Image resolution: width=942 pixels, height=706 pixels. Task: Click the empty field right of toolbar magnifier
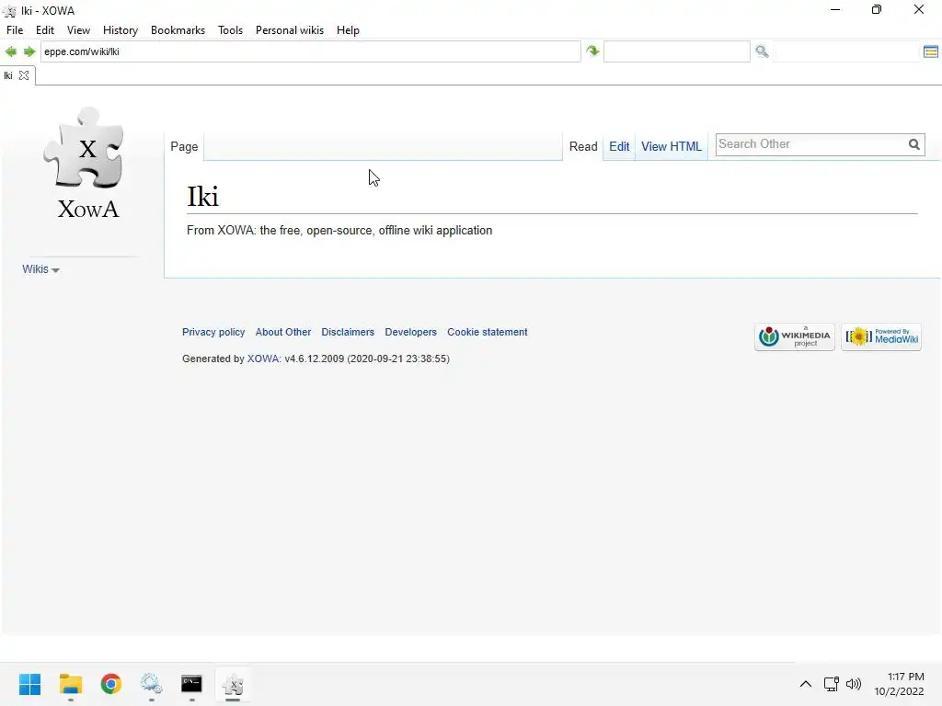pyautogui.click(x=846, y=51)
